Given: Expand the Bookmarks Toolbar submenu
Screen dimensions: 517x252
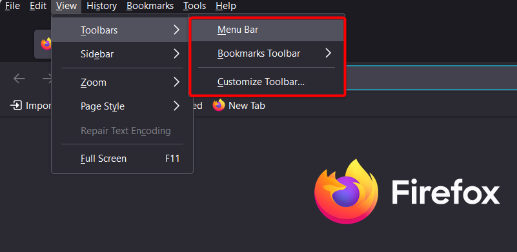Looking at the screenshot, I should (x=267, y=53).
